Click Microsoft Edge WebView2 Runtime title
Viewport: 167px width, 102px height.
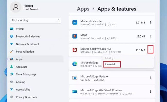point(101,90)
